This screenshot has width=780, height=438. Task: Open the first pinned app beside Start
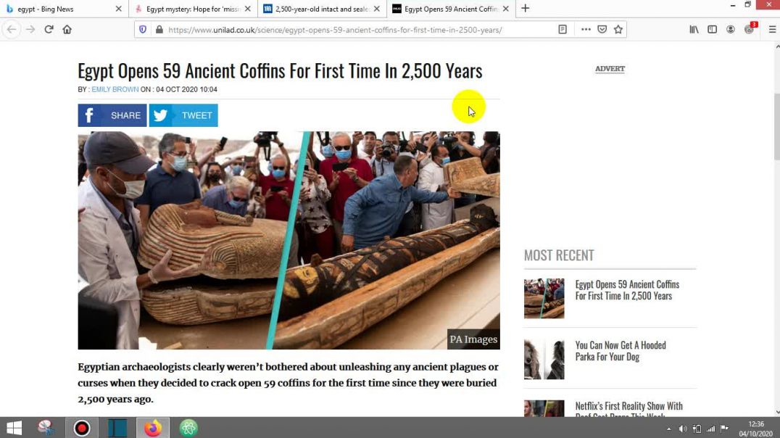(46, 428)
